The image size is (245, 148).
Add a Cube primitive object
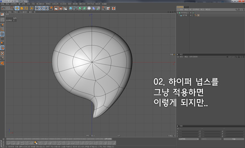click(71, 8)
